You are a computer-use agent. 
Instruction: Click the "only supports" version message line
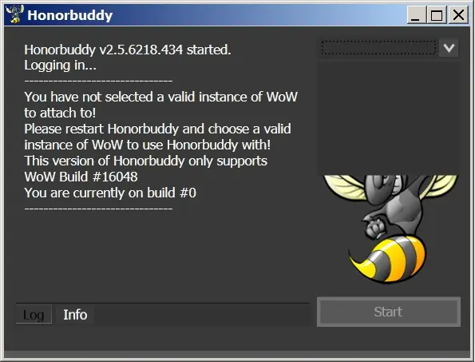[146, 161]
